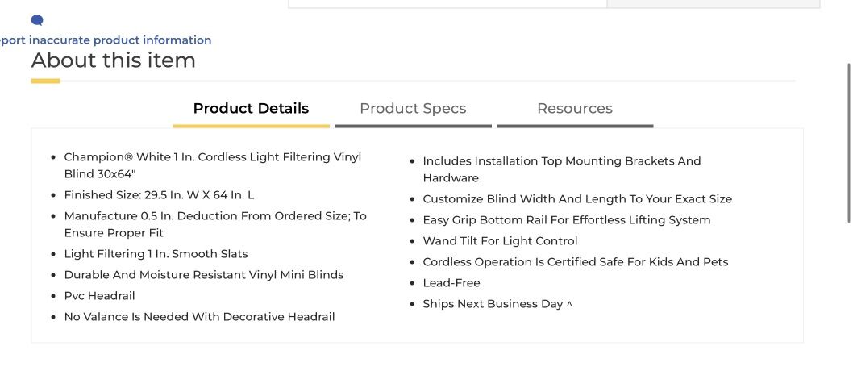This screenshot has height=371, width=853.
Task: Open Report inaccurate product information link
Action: tap(106, 40)
